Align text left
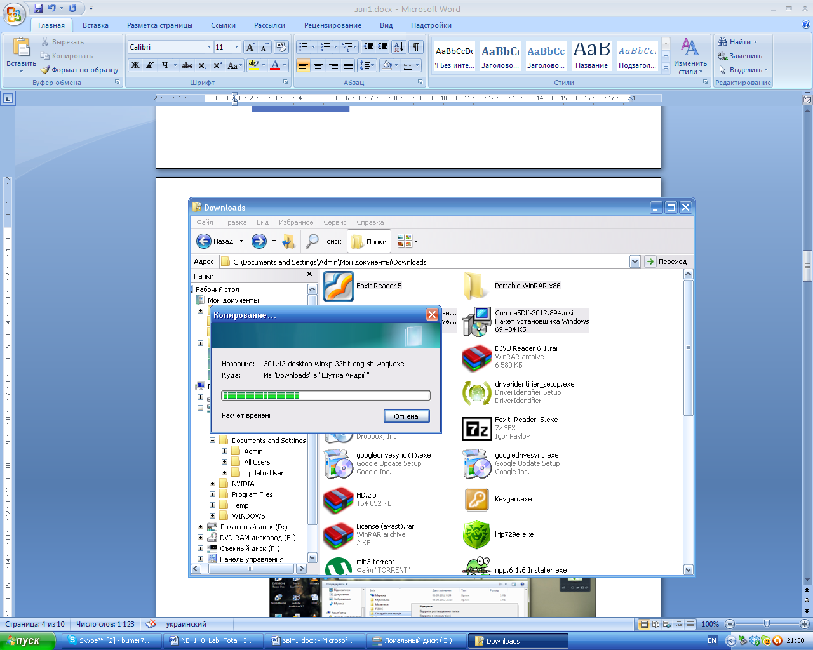 [x=304, y=65]
